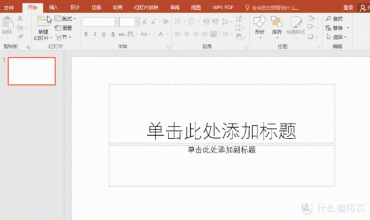Click the Increase Indent icon

pyautogui.click(x=215, y=22)
